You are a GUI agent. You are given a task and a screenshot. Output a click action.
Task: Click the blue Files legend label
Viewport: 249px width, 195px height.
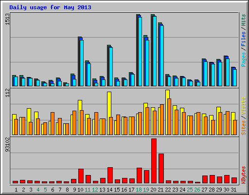click(x=243, y=39)
